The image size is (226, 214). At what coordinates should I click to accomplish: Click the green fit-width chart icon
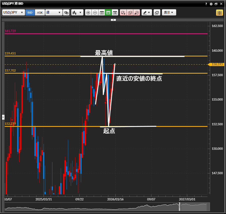click(x=108, y=13)
